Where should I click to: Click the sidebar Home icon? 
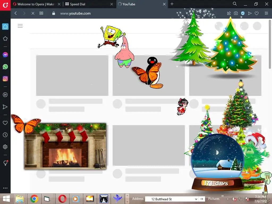coord(5,27)
